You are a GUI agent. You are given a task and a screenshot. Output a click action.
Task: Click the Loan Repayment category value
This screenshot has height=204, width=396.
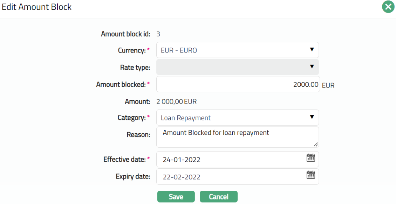pos(186,118)
